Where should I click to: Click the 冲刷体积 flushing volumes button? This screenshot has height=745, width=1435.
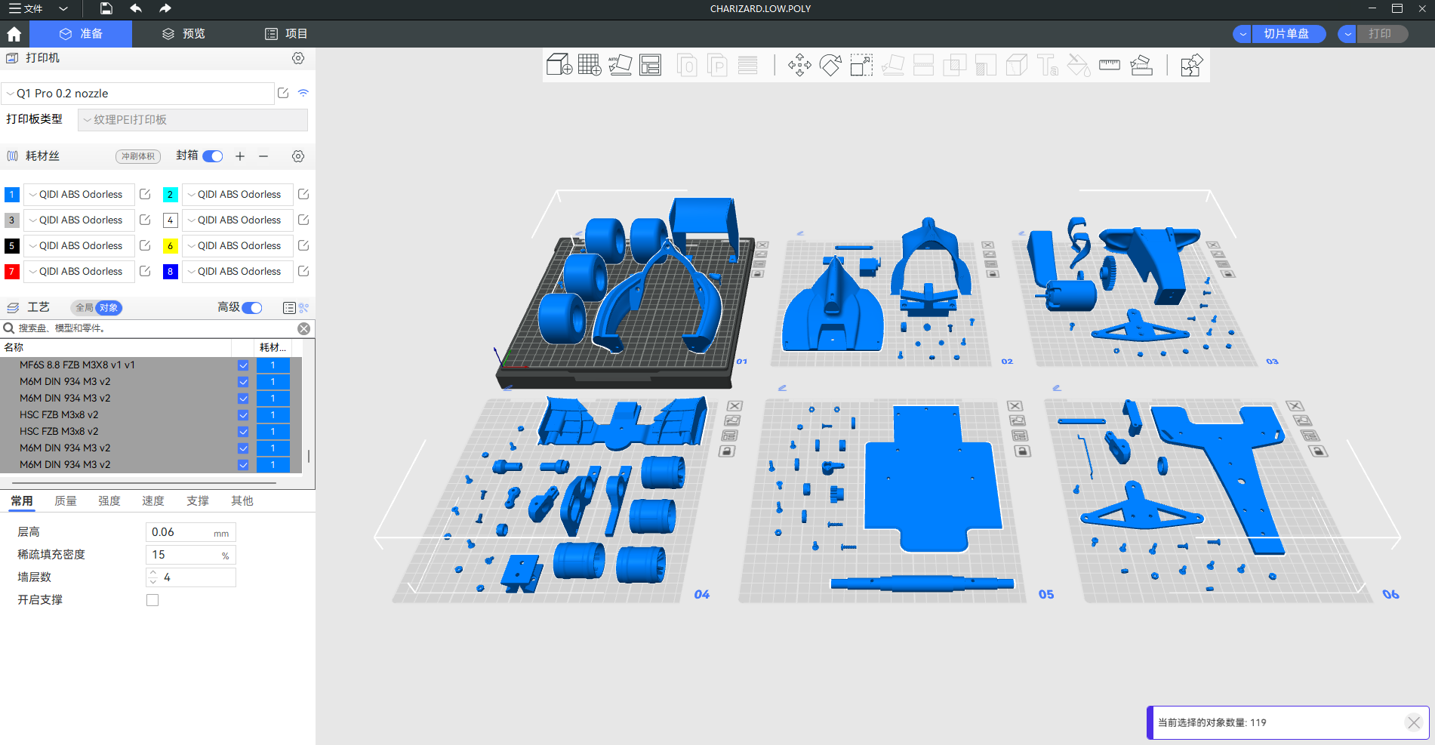point(138,156)
